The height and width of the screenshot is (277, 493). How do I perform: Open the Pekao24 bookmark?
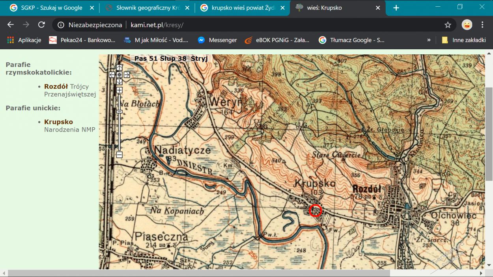tap(82, 40)
